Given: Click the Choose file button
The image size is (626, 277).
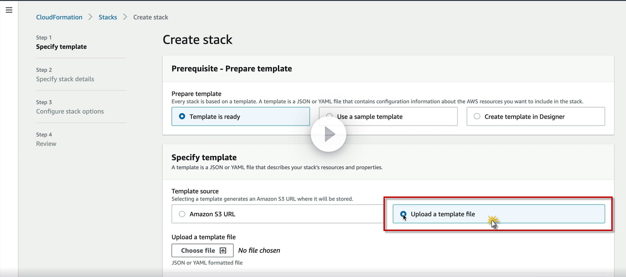Looking at the screenshot, I should click(202, 251).
